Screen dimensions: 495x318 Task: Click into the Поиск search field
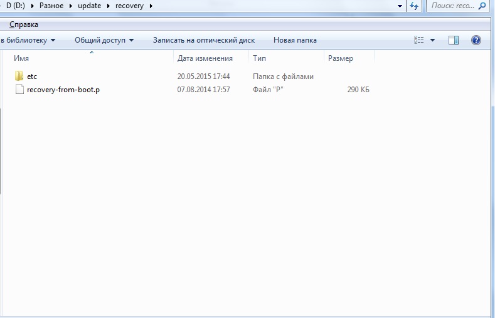click(452, 6)
